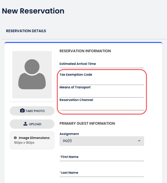Click the Take Photo button
The image size is (167, 183).
[x=32, y=111]
